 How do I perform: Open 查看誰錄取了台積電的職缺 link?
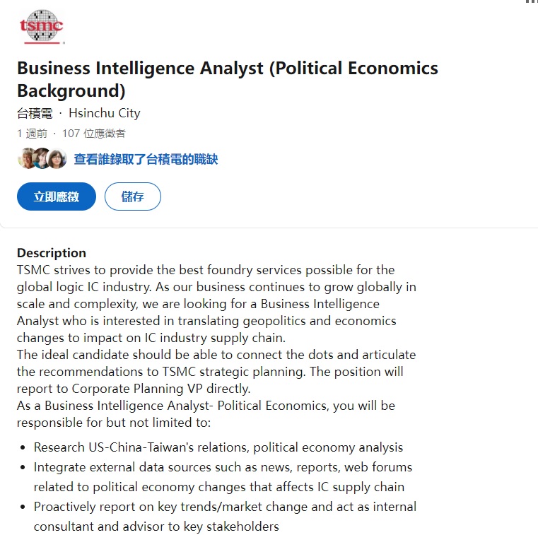point(146,159)
